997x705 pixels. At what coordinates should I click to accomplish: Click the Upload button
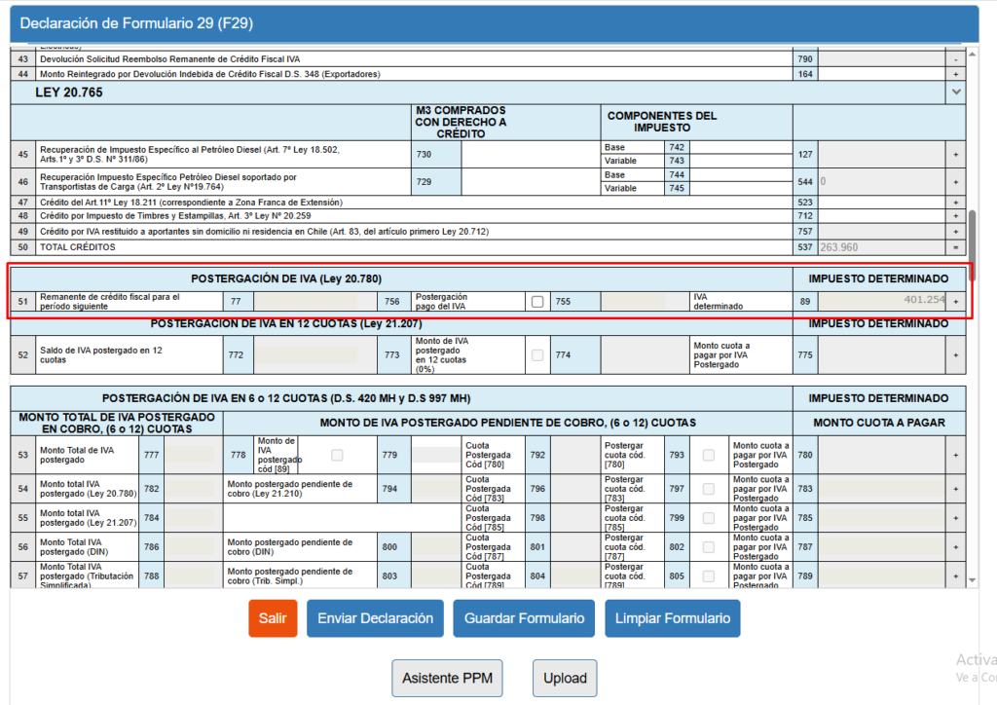tap(565, 679)
